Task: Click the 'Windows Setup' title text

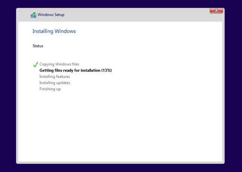Action: (51, 15)
